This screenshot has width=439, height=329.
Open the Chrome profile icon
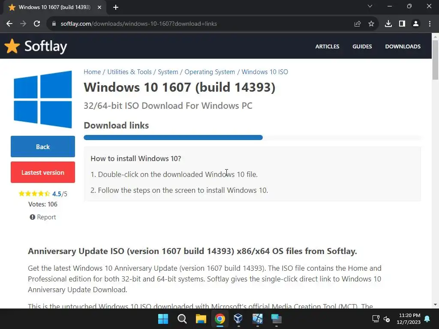click(416, 24)
